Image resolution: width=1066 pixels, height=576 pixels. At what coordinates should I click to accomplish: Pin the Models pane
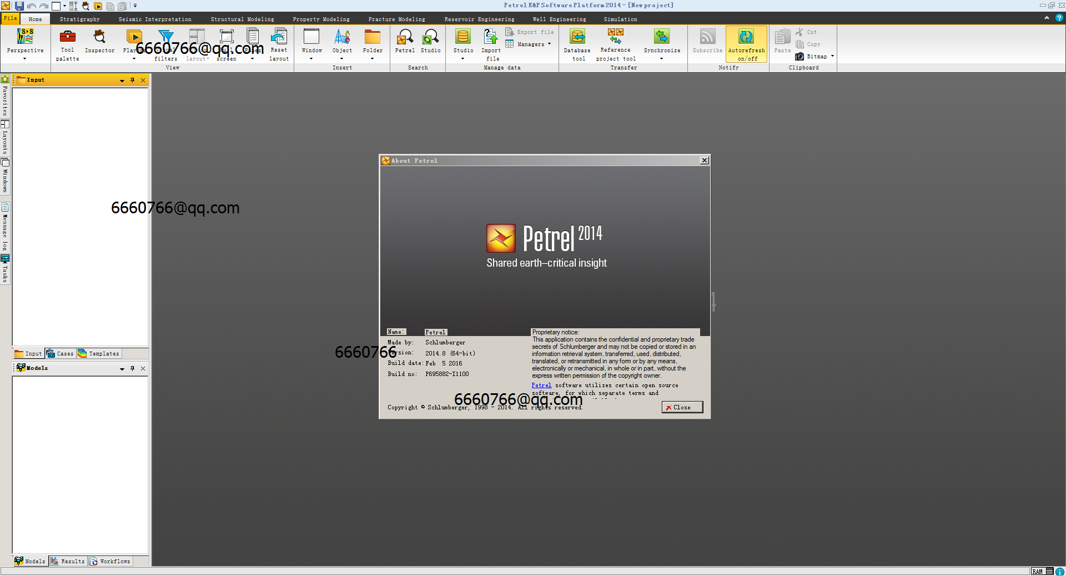(x=132, y=368)
